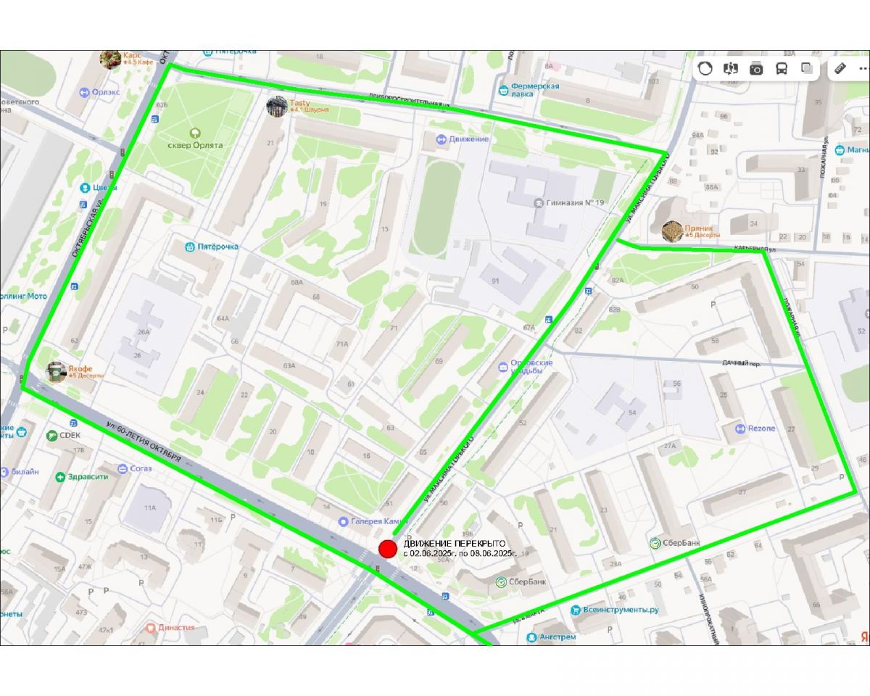This screenshot has height=696, width=870.
Task: Show moving public transport with bus icon
Action: tap(782, 69)
